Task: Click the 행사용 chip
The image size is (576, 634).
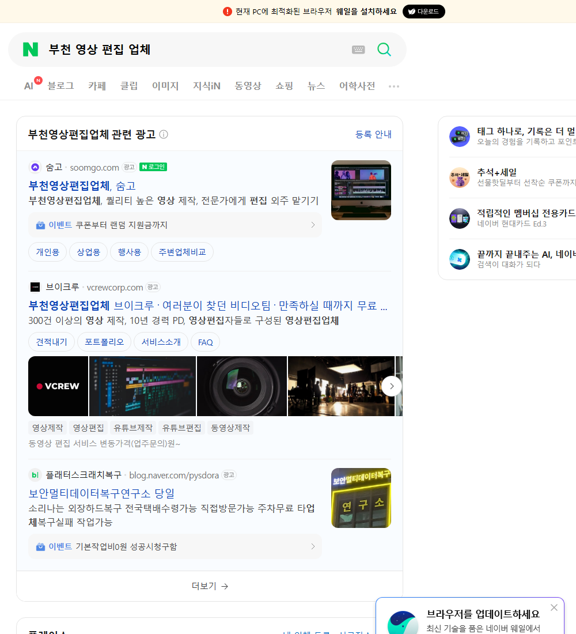Action: pyautogui.click(x=130, y=252)
